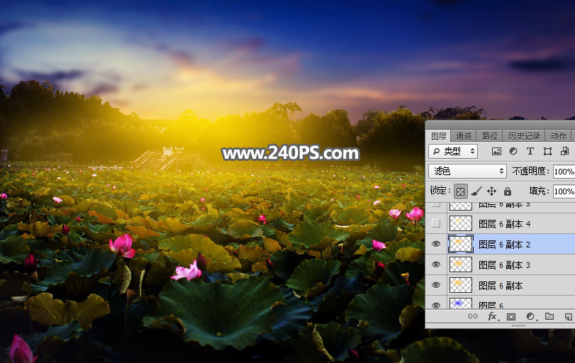This screenshot has height=363, width=575.
Task: Select layer name 图层 6 副本 4
Action: tap(505, 223)
